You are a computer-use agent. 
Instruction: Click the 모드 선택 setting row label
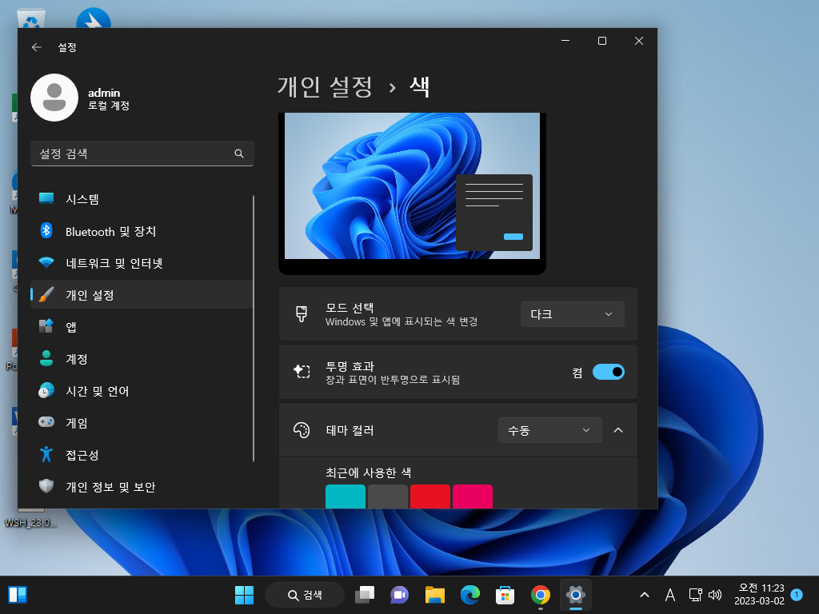pos(350,308)
